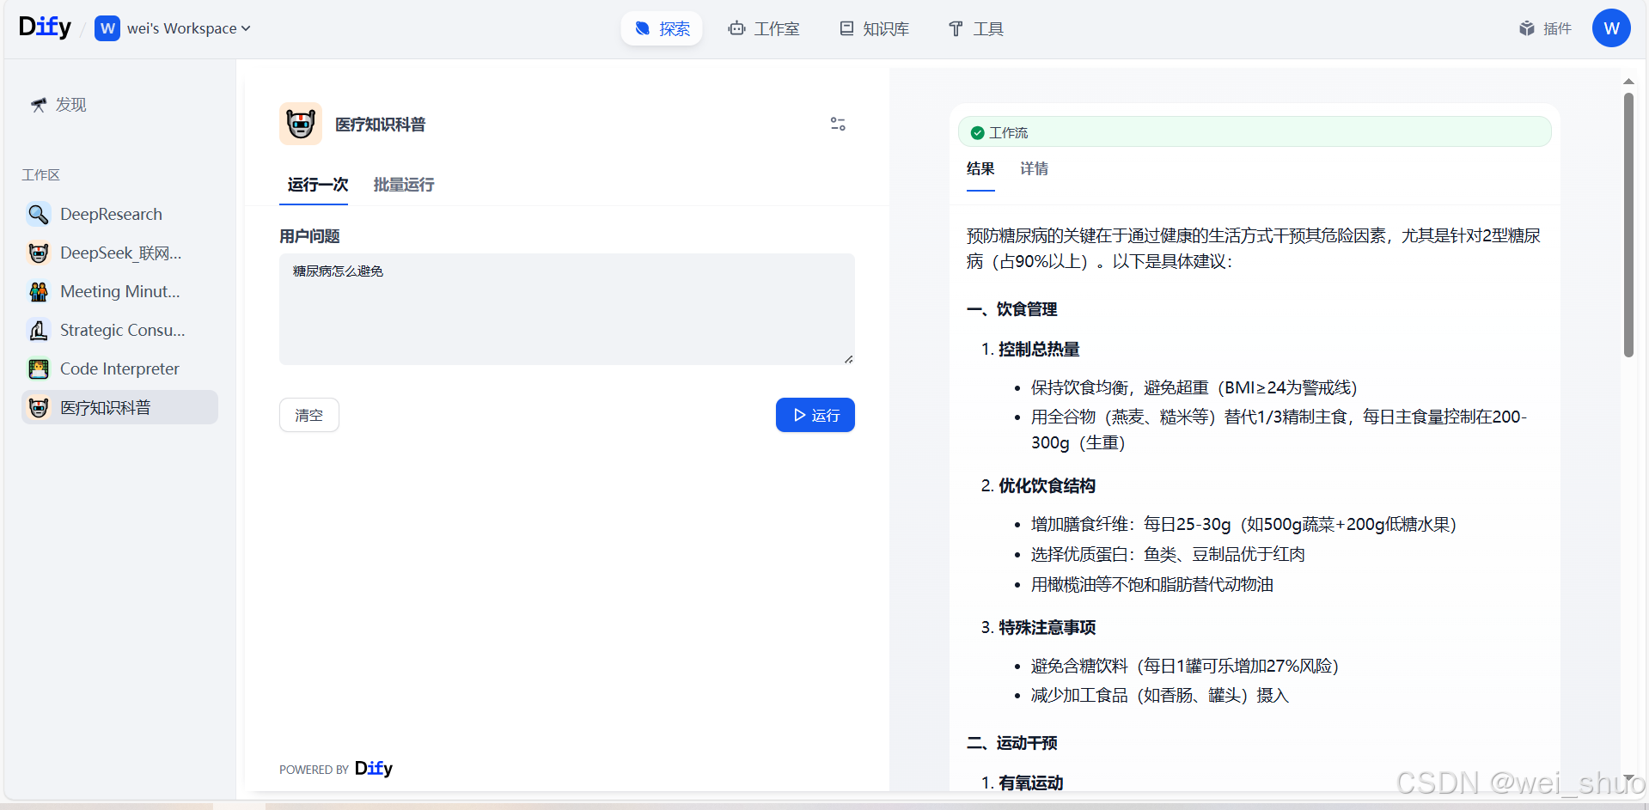
Task: Select the DeepResearch app in sidebar
Action: tap(110, 214)
